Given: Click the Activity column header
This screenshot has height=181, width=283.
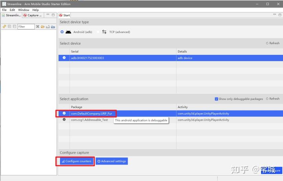Looking at the screenshot, I should tap(183, 107).
